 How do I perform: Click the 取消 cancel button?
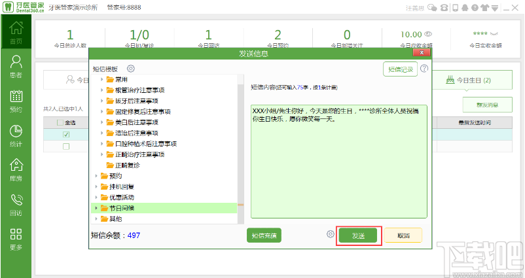coord(403,235)
